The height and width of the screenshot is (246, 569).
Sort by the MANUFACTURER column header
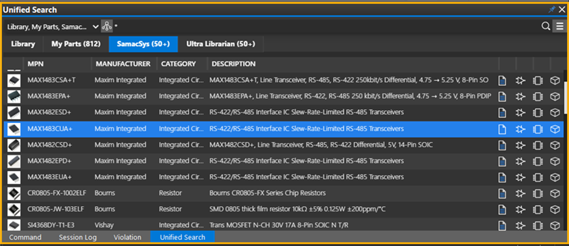click(123, 64)
